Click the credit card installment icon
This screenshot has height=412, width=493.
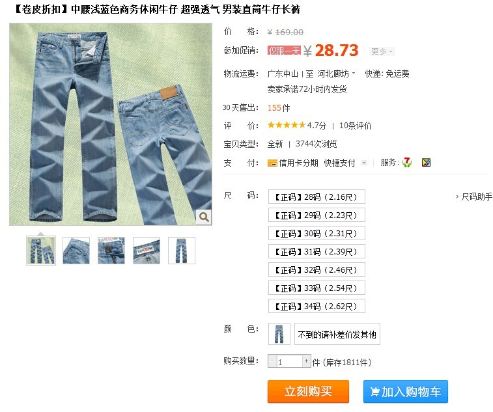[x=272, y=163]
